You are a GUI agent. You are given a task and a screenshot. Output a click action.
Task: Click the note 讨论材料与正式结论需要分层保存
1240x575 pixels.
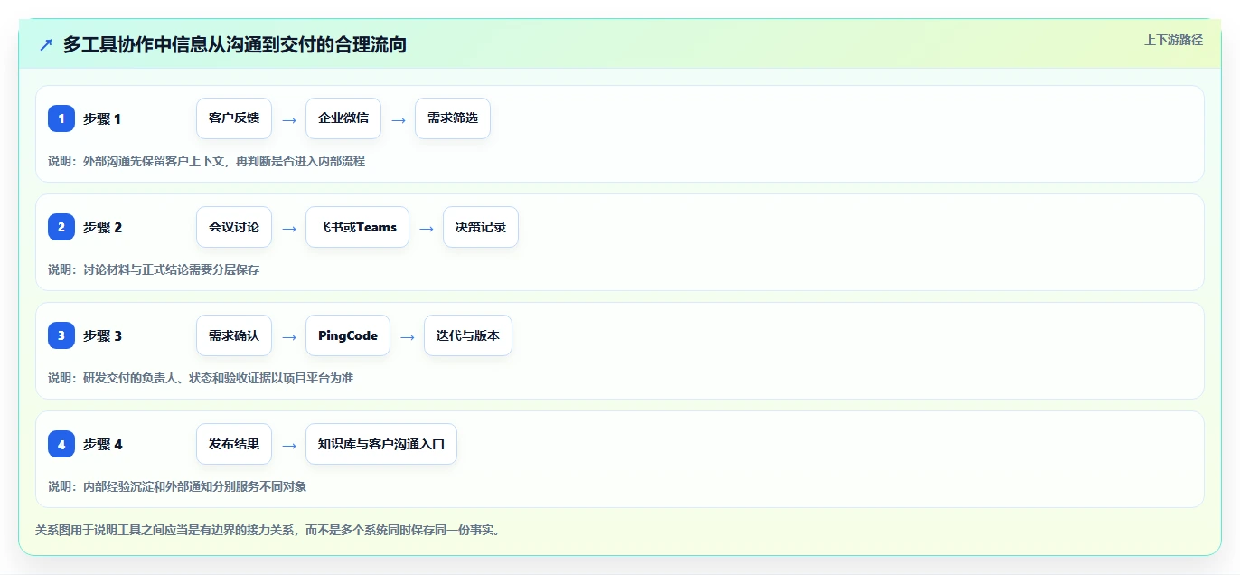154,269
